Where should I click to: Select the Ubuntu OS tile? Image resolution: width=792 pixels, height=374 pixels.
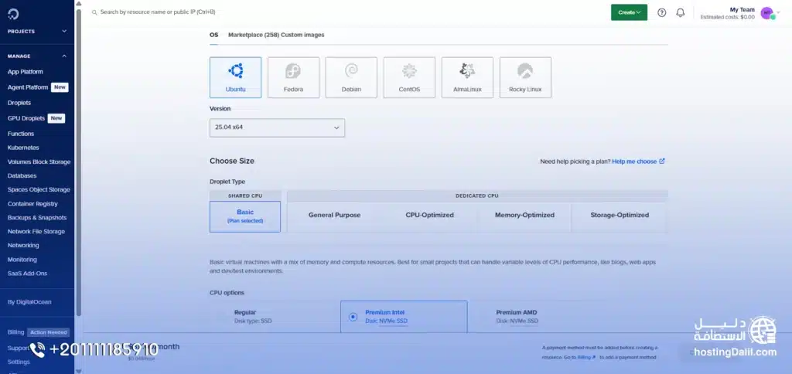coord(235,77)
